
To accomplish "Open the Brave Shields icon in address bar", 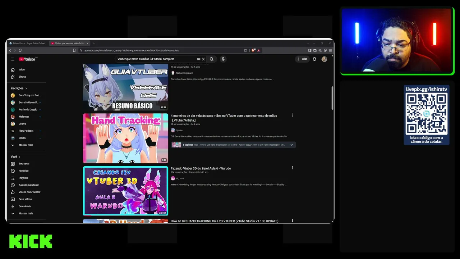I will [x=254, y=50].
